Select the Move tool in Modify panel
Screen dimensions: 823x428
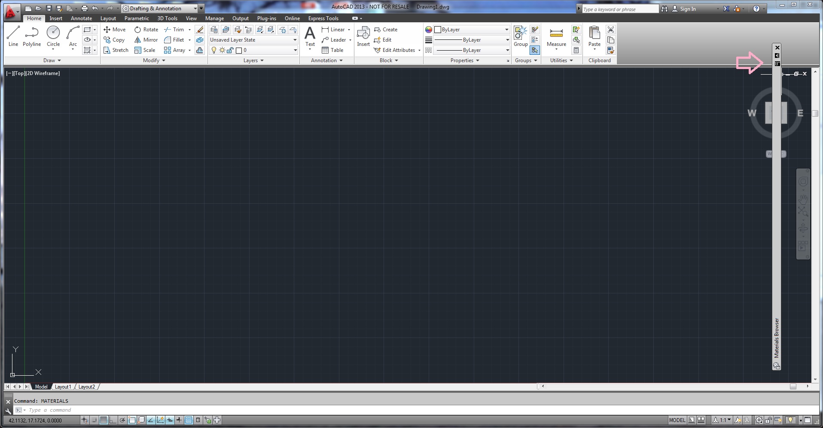pos(114,29)
